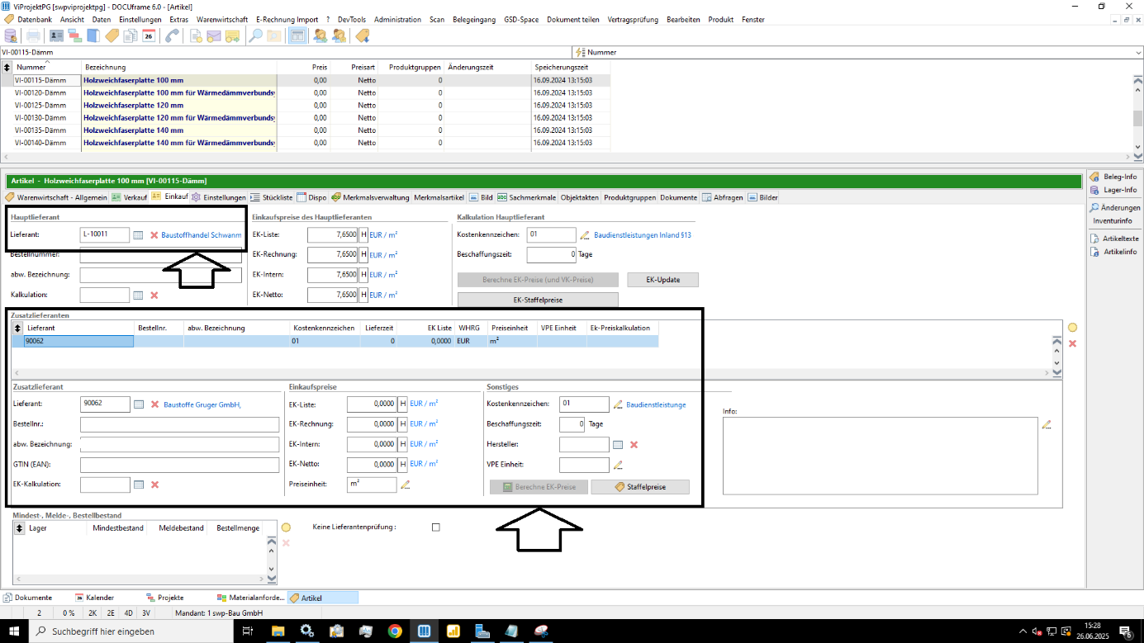Open Artikeltexte in right sidebar
The height and width of the screenshot is (643, 1144).
pyautogui.click(x=1114, y=239)
